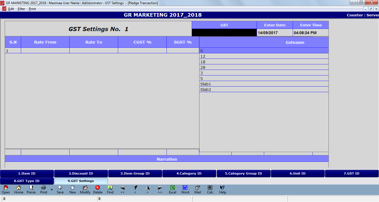Switch to the 7.GST ID tab

click(352, 173)
